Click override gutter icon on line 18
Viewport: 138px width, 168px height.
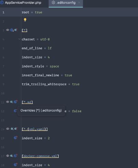tap(16, 165)
